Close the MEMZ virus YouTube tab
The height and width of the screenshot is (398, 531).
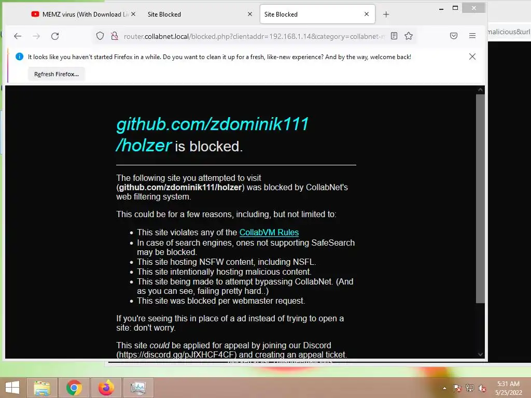(x=133, y=14)
